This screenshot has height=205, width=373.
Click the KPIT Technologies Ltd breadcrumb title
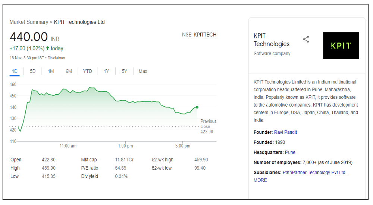click(x=79, y=22)
